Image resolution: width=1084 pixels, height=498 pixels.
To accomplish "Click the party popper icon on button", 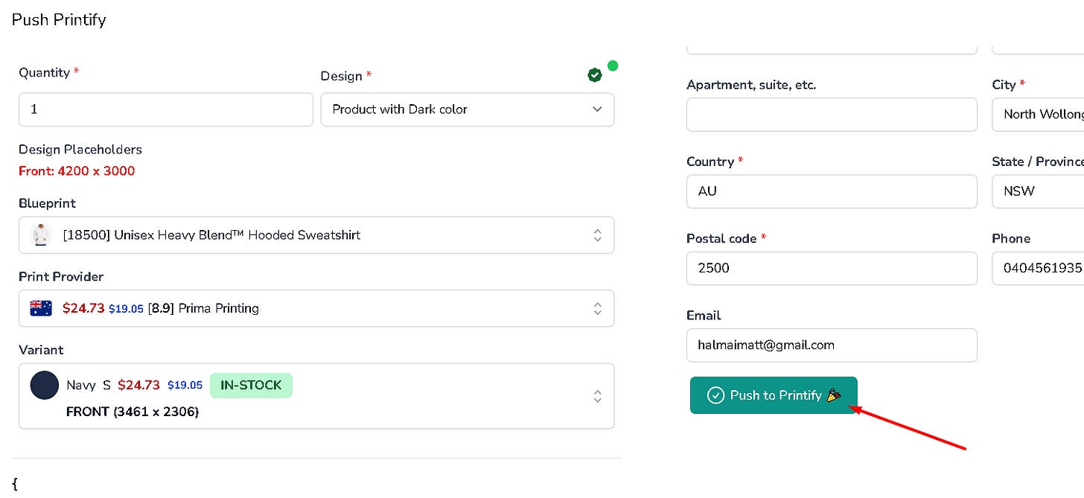I will click(x=834, y=395).
